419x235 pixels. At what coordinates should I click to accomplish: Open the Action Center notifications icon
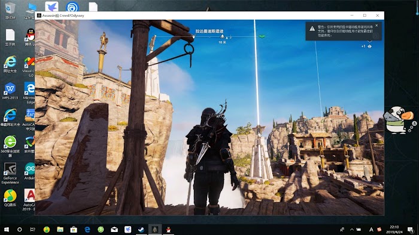411,230
